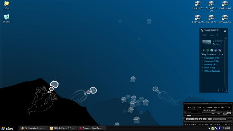Select the Spooner group label
This screenshot has width=233, height=131.
tap(211, 61)
